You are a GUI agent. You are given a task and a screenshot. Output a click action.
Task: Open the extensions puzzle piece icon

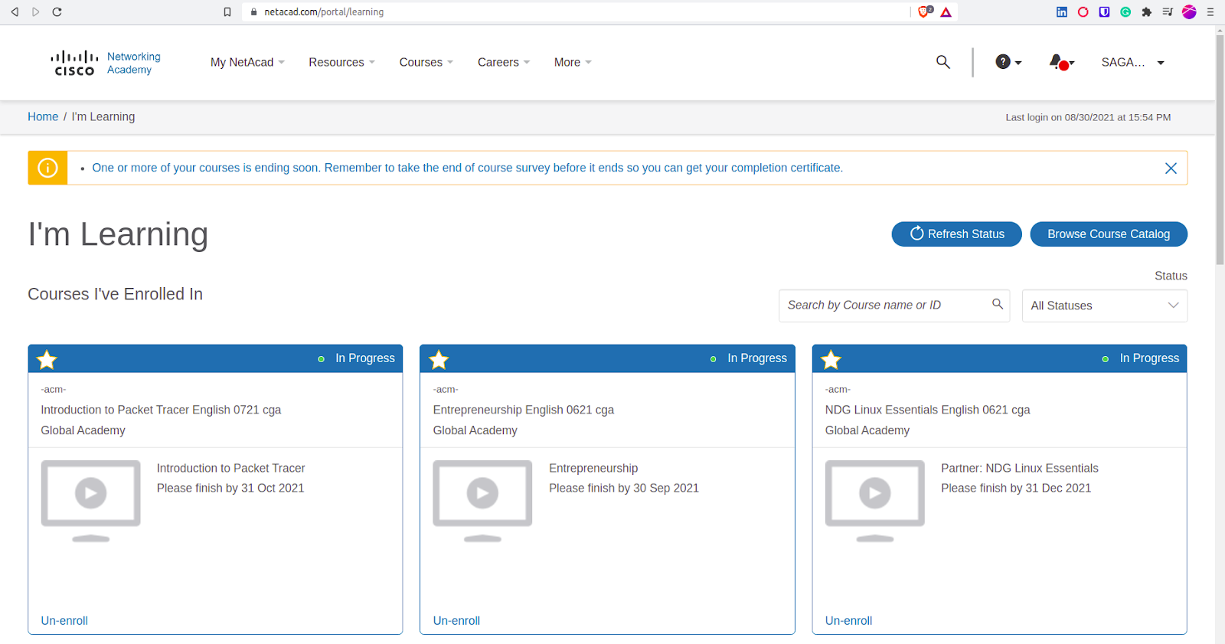[1146, 12]
